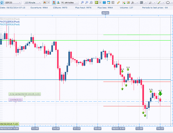The width and height of the screenshot is (173, 133).
Task: Click the 11:45 time axis label
Action: click(x=35, y=129)
